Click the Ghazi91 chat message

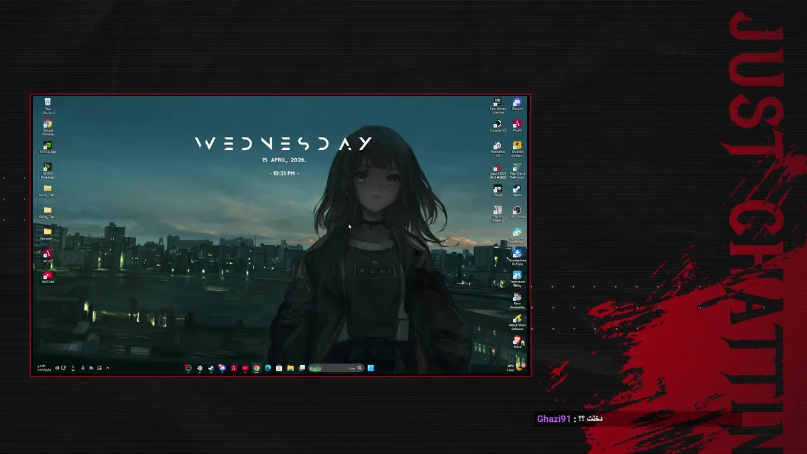tap(569, 419)
